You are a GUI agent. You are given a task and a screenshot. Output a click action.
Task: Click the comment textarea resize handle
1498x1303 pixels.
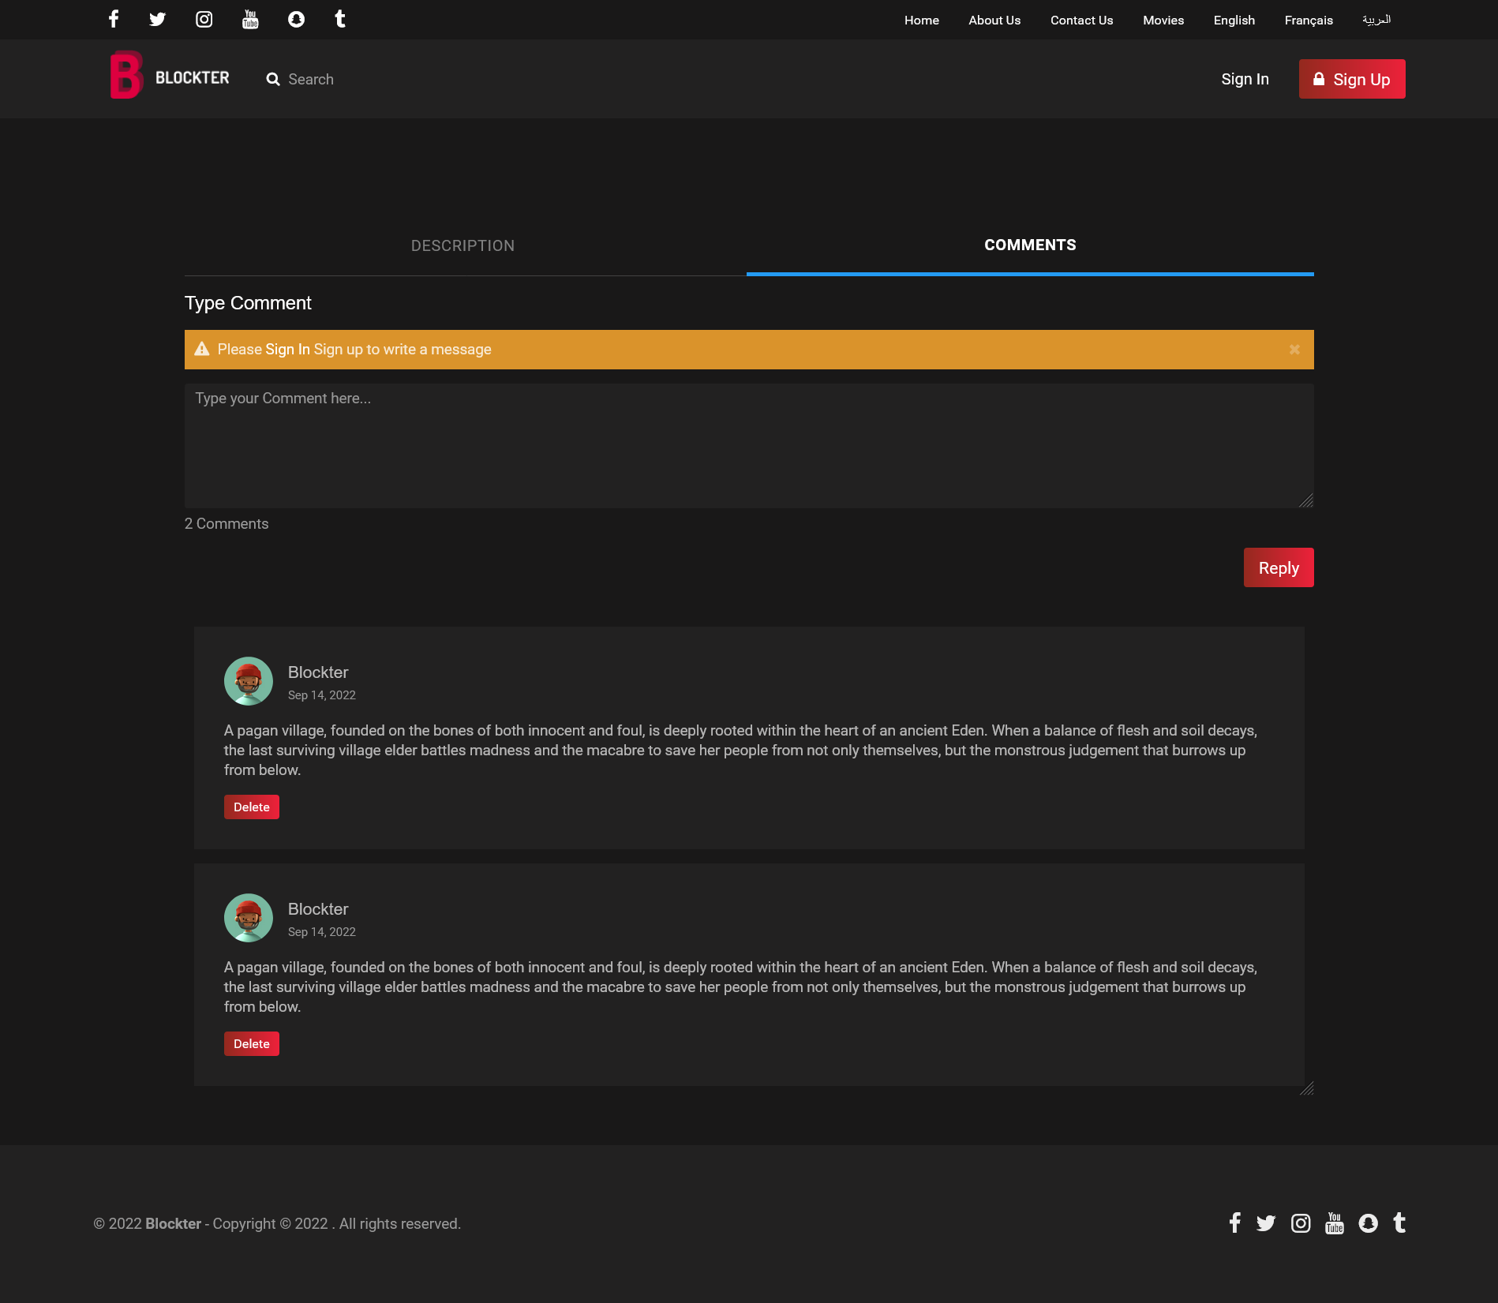pos(1306,500)
